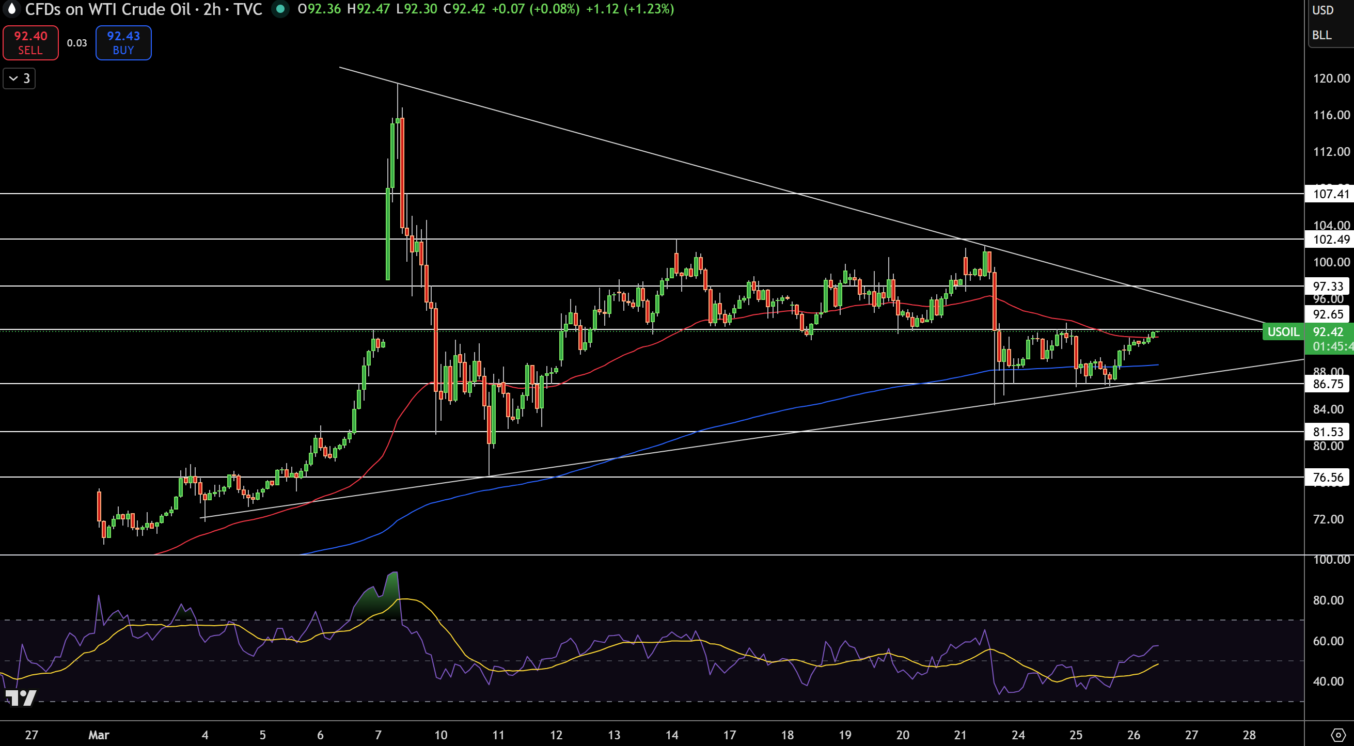Viewport: 1354px width, 746px height.
Task: Click the 86.75 support level label
Action: [1327, 384]
